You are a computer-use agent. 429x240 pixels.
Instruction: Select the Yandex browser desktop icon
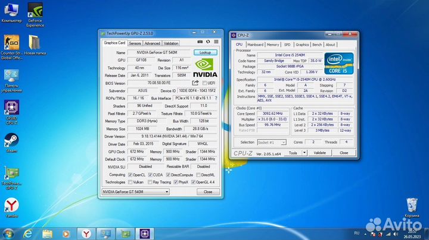11,208
